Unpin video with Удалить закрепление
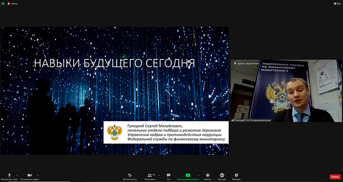343x182 pixels. 246,63
